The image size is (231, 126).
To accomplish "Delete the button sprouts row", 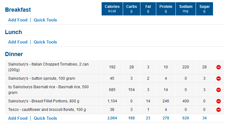I will pos(218,78).
